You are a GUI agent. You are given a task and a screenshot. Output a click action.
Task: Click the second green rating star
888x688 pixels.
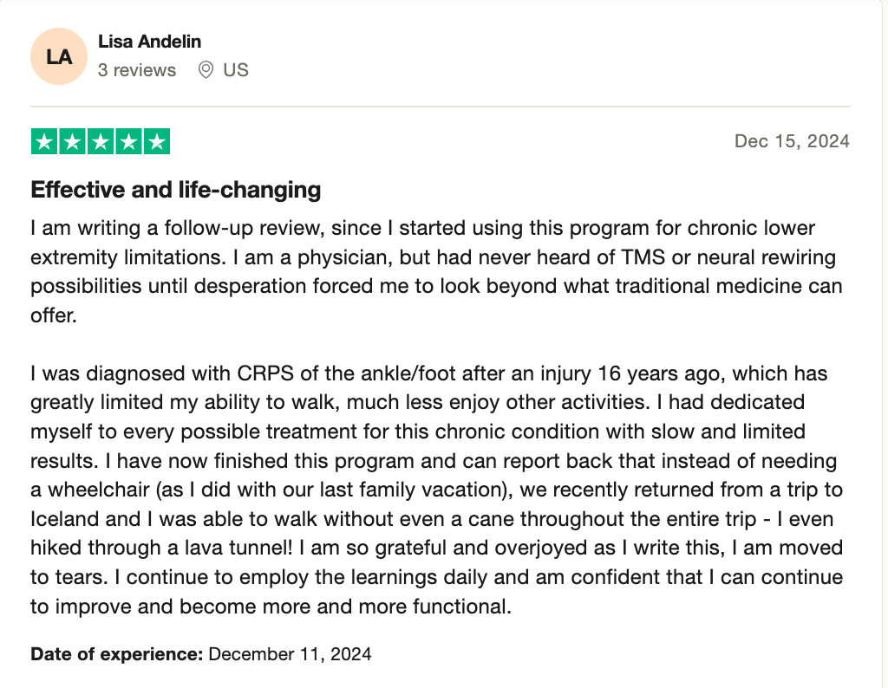(73, 141)
